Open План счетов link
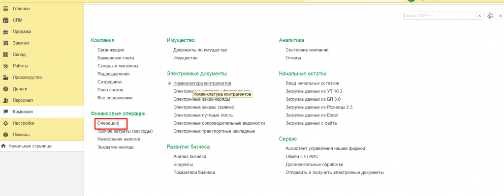504x196 pixels. tap(110, 90)
